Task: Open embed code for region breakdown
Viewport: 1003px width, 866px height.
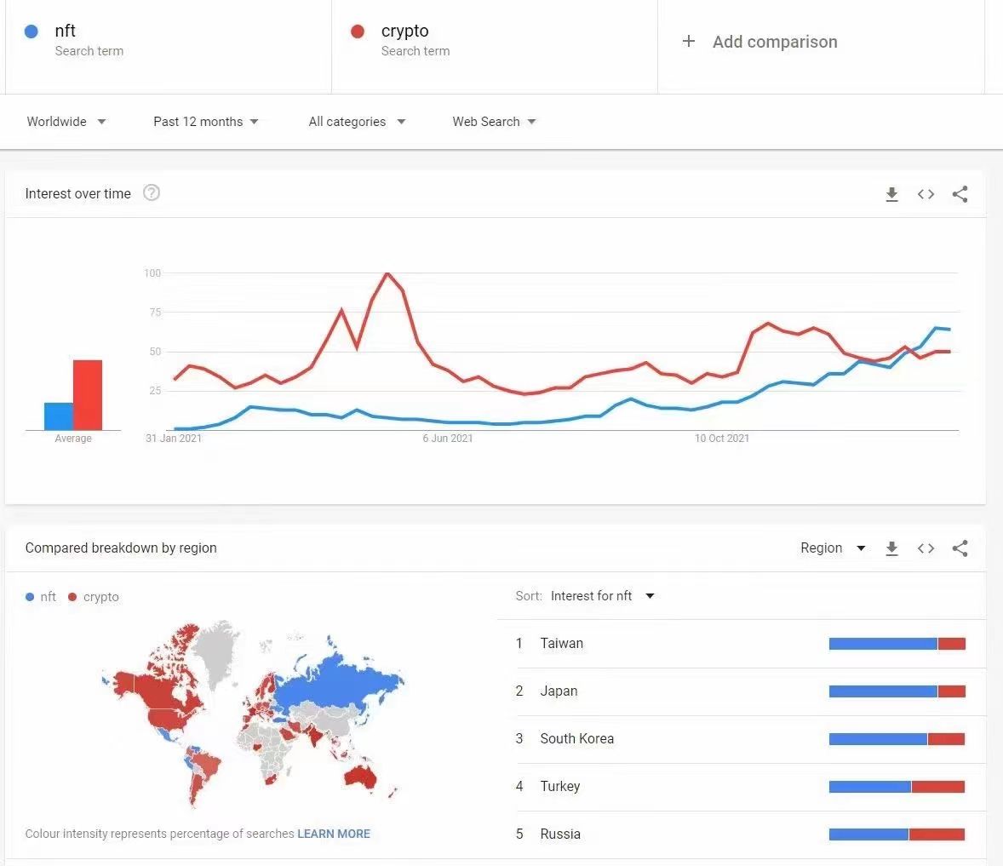Action: pyautogui.click(x=926, y=548)
